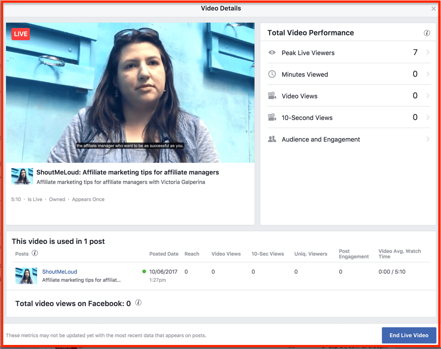
Task: Open the Audience and Engagement details
Action: (x=428, y=139)
